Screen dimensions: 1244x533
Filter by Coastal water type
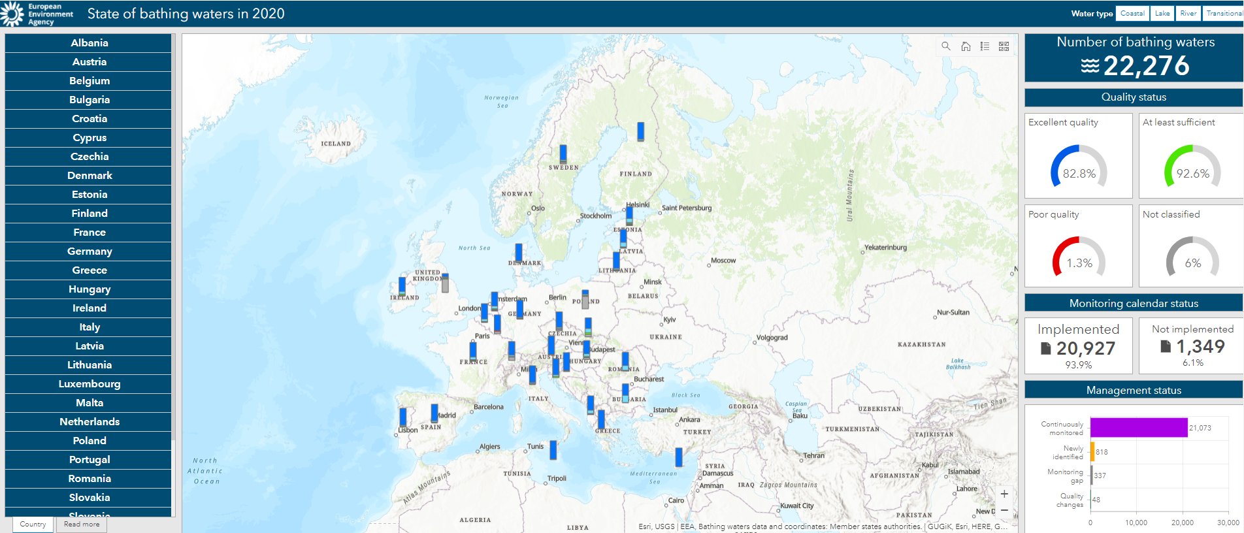pyautogui.click(x=1132, y=13)
